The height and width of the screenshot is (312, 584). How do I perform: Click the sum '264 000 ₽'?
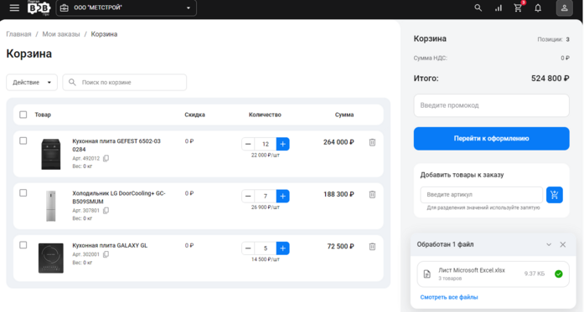339,142
